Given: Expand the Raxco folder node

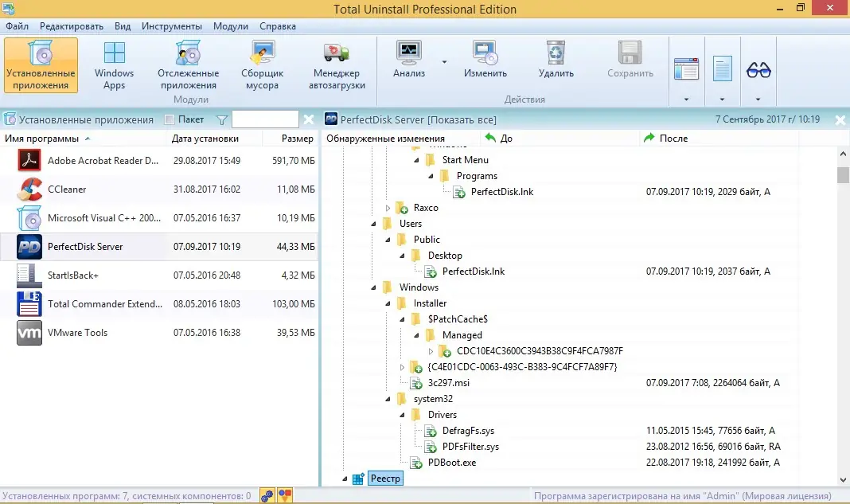Looking at the screenshot, I should [x=388, y=208].
